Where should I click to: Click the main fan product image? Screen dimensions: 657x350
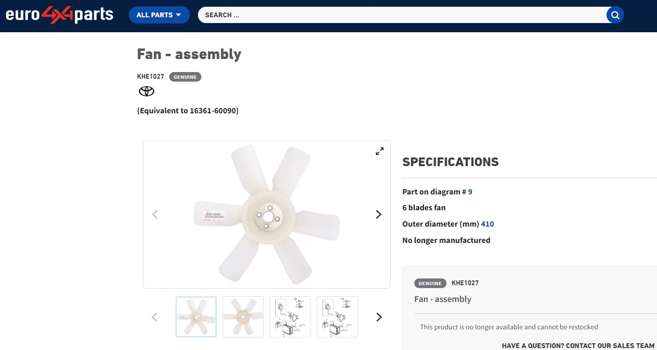click(x=267, y=214)
